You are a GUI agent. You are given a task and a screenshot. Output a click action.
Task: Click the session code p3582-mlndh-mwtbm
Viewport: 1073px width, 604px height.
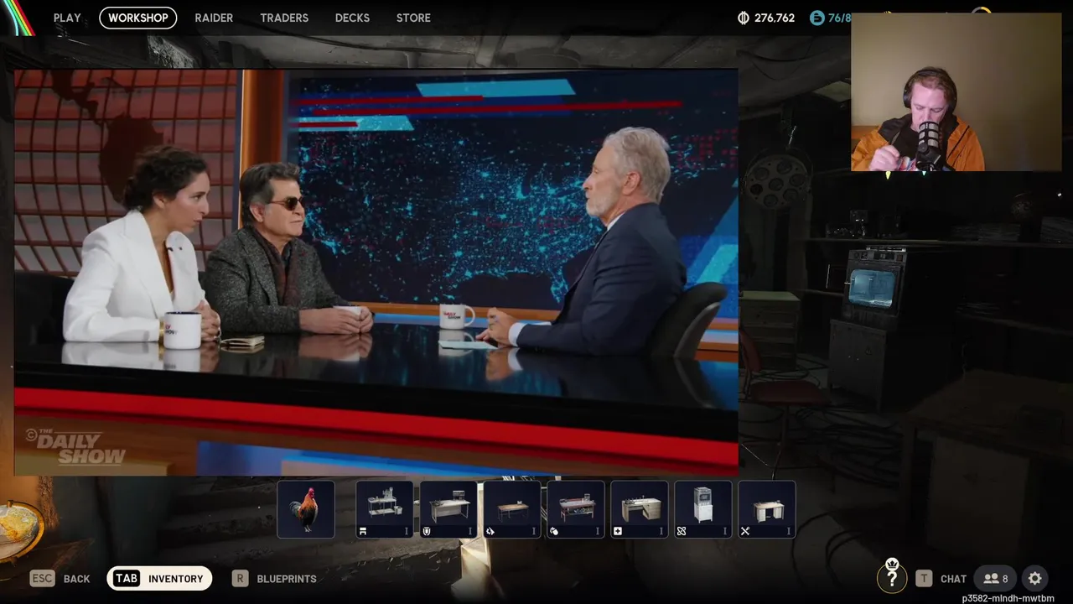tap(1008, 598)
